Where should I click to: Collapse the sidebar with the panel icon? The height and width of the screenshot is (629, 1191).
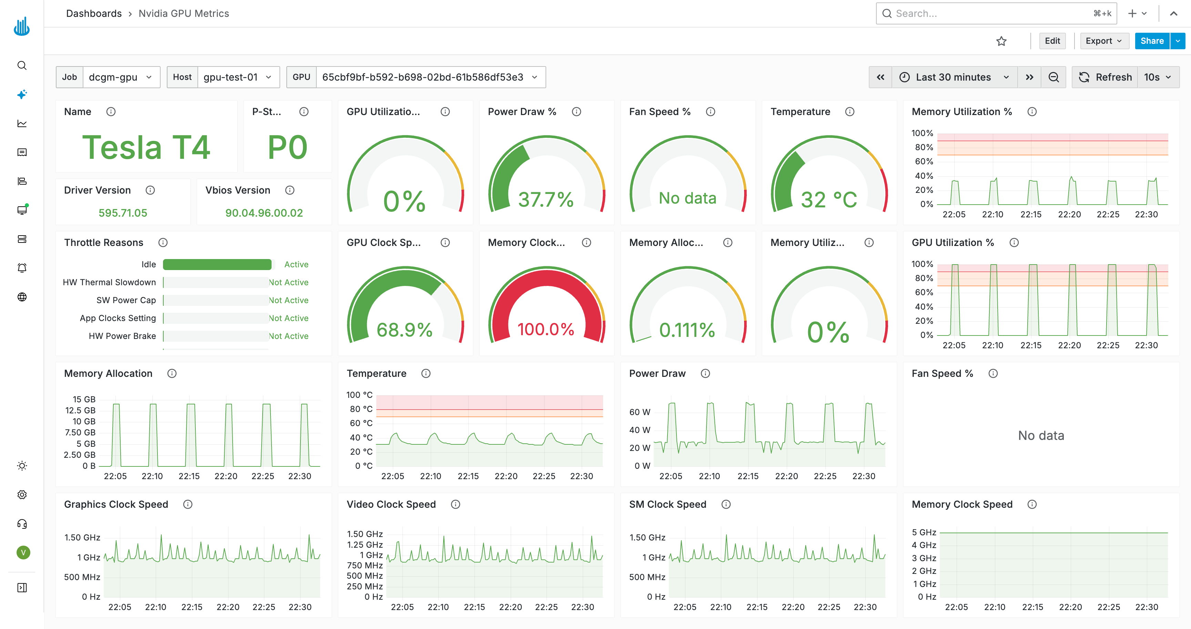coord(22,587)
